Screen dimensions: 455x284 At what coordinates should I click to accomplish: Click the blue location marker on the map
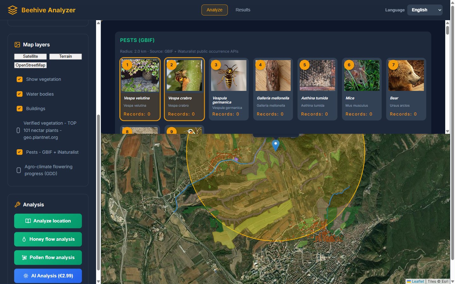[276, 145]
